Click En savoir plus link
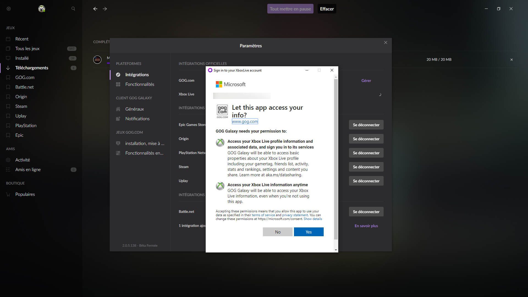 tap(366, 226)
